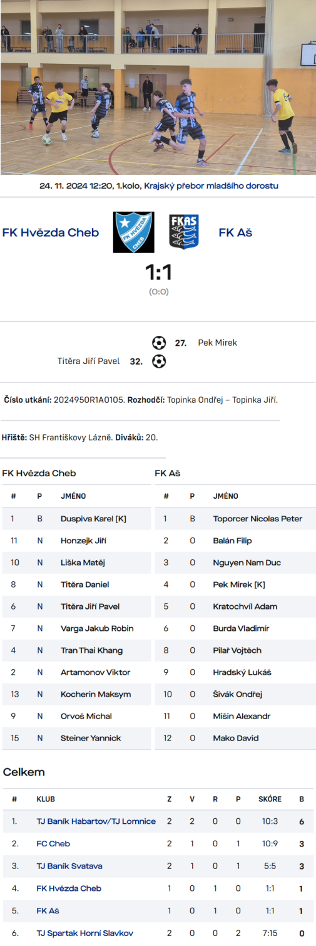Select scorer Titěra Jiří Pavel
This screenshot has width=316, height=946.
click(x=88, y=361)
